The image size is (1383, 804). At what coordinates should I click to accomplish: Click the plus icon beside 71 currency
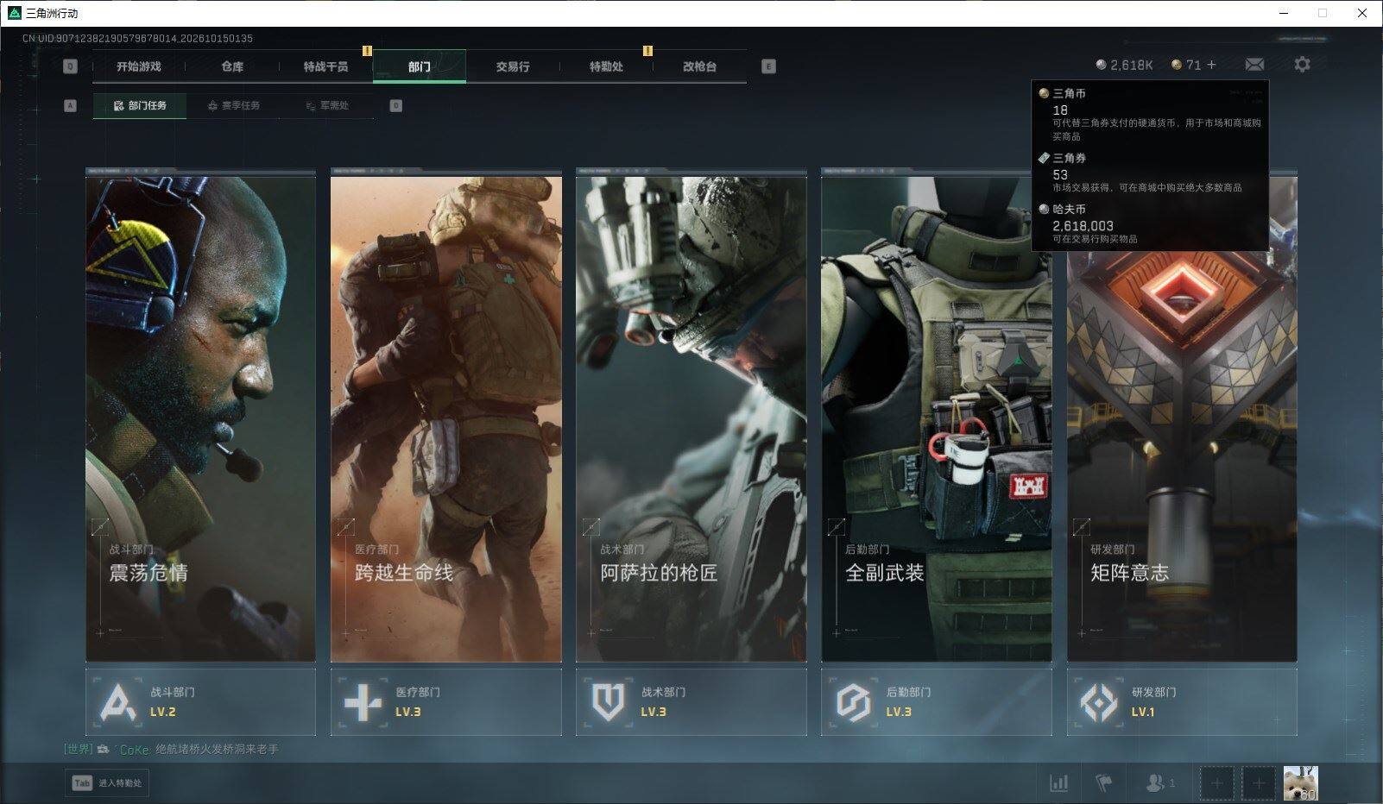[x=1211, y=65]
